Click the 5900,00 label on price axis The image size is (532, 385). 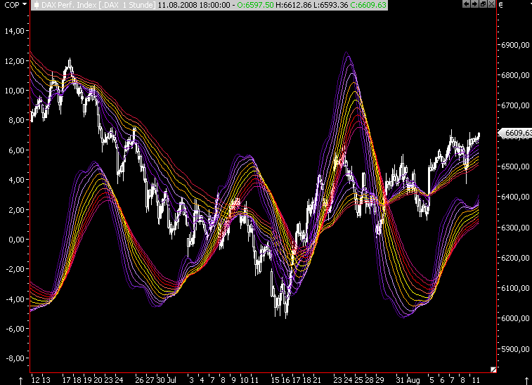pos(515,349)
